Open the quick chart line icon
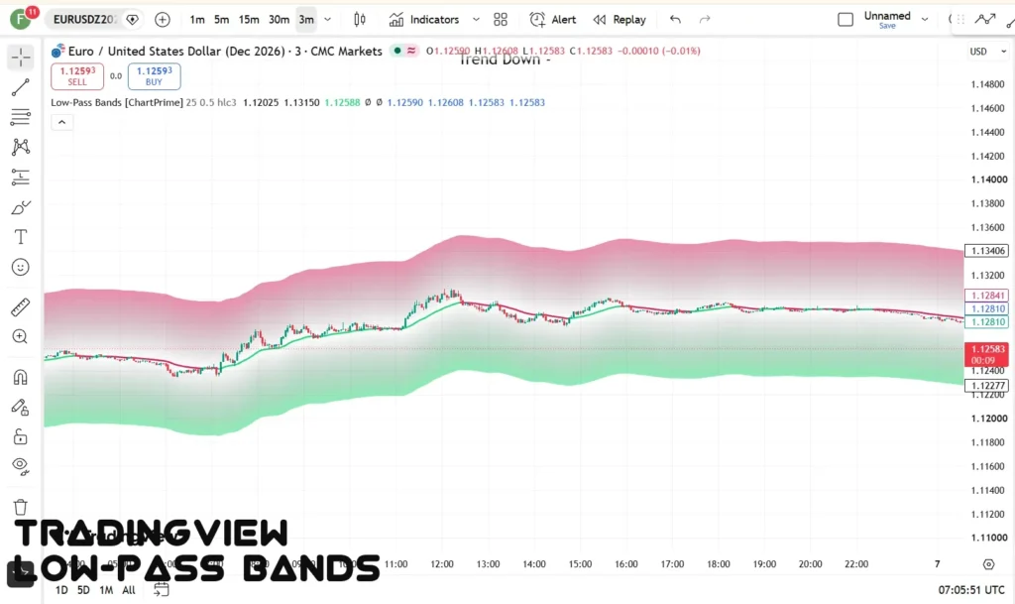Image resolution: width=1015 pixels, height=604 pixels. 985,20
